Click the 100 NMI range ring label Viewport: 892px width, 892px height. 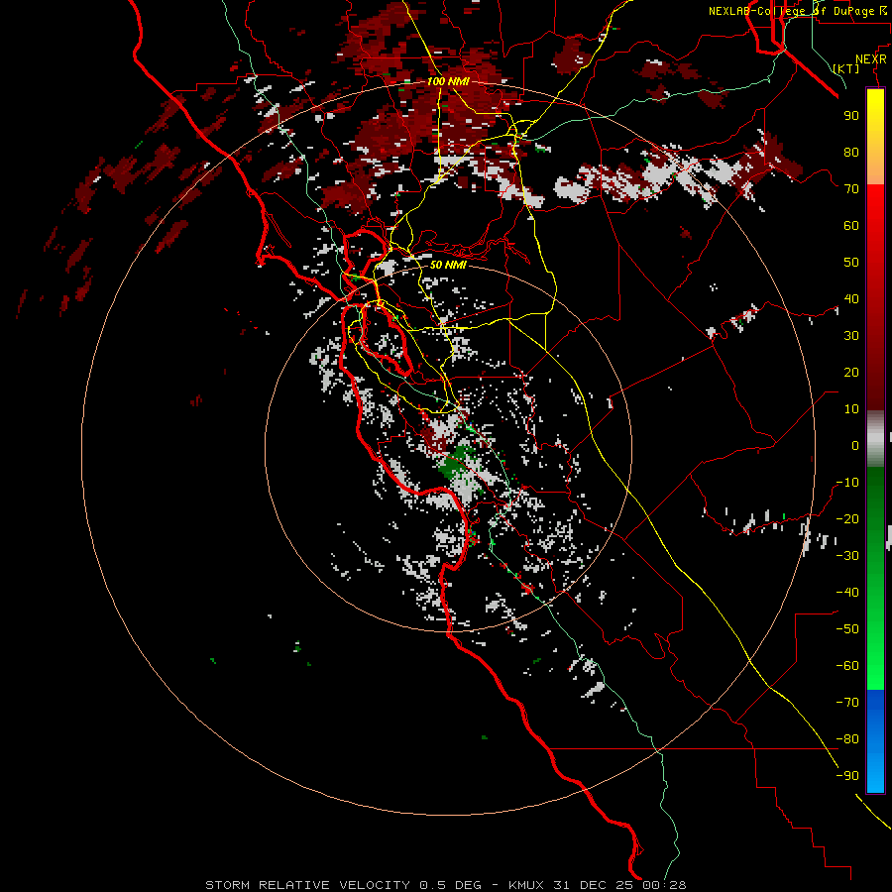448,81
